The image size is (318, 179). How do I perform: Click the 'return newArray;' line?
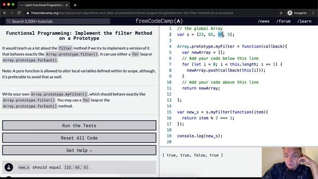click(201, 88)
